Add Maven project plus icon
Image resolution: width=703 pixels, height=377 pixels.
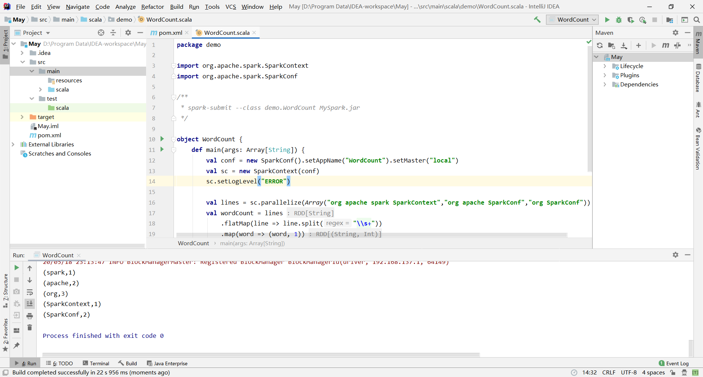coord(639,45)
